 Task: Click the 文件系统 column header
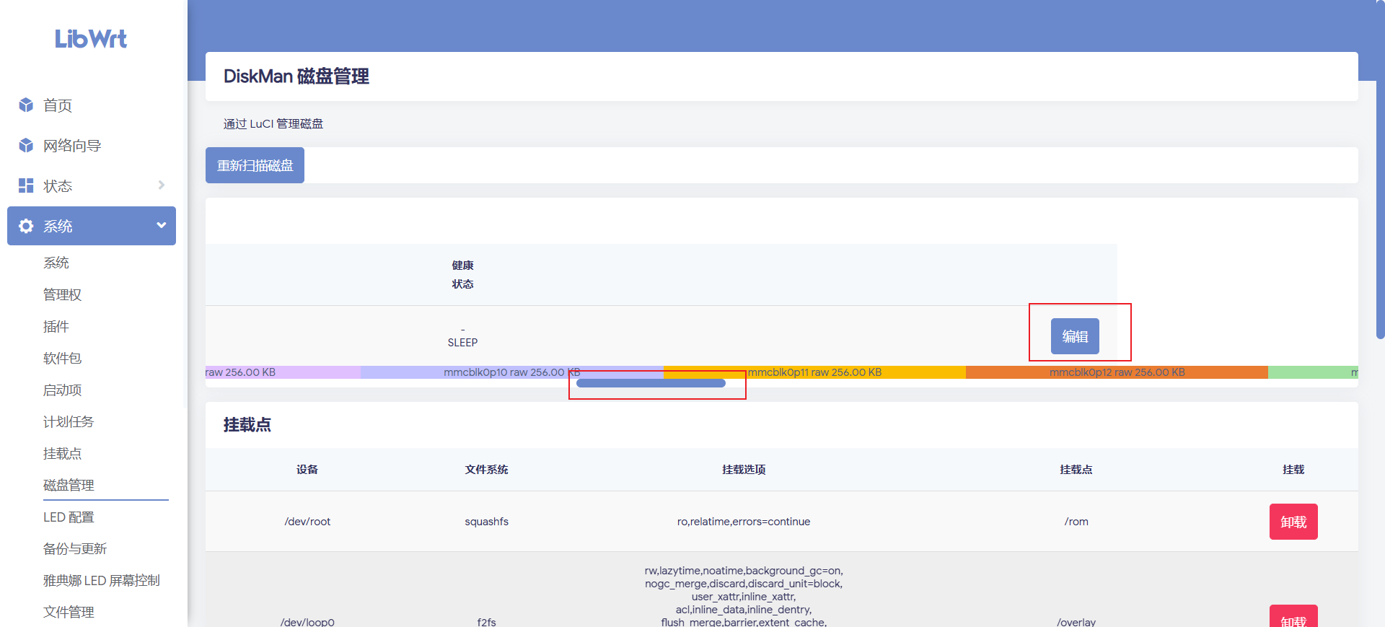(x=486, y=470)
